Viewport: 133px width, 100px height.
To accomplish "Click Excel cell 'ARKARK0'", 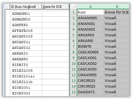I will [x=90, y=35].
